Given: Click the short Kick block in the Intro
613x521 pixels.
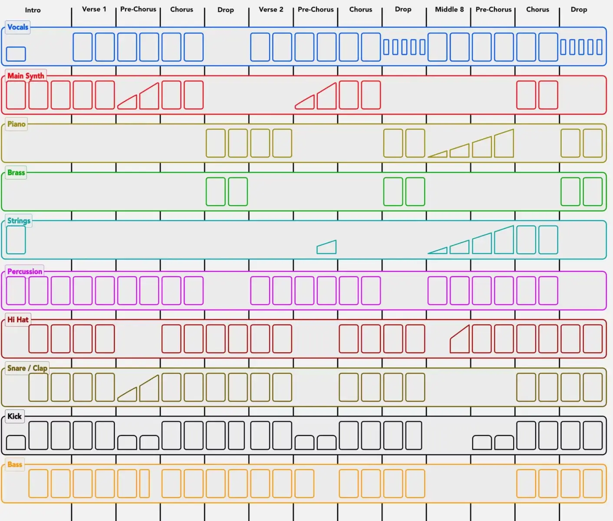Looking at the screenshot, I should click(x=16, y=442).
